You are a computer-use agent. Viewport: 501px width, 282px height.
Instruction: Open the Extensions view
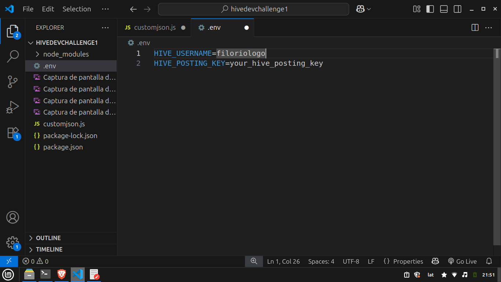pos(12,133)
